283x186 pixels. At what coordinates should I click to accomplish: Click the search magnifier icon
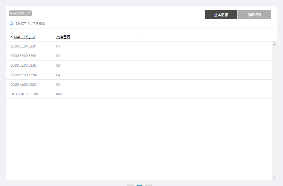pyautogui.click(x=12, y=23)
